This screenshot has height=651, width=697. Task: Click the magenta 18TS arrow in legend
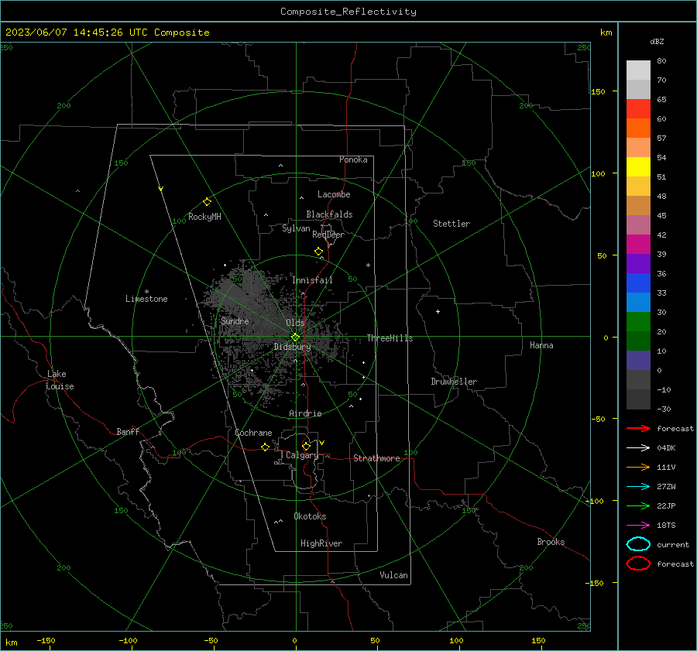click(x=638, y=526)
